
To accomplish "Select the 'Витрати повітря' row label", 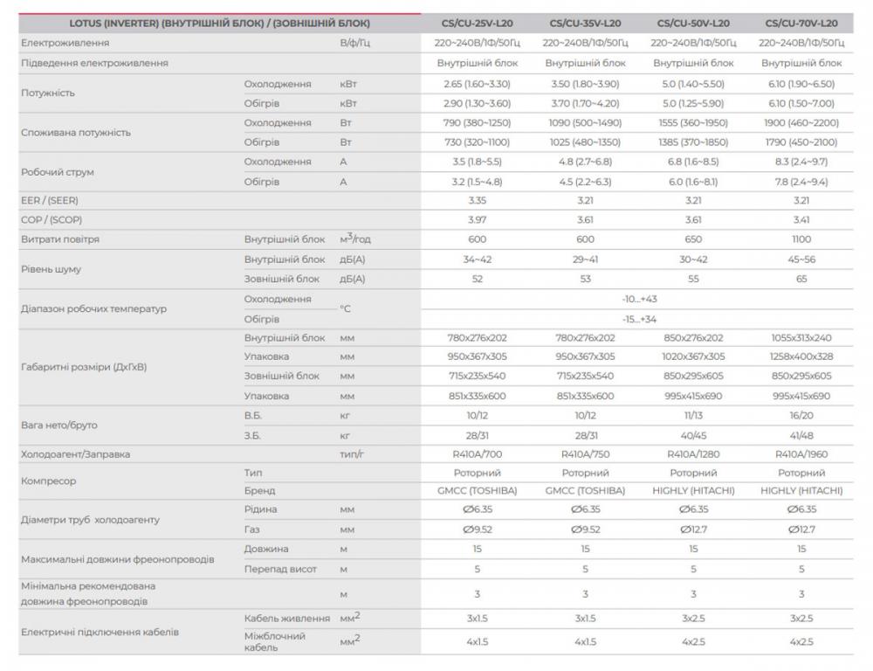I will point(59,239).
